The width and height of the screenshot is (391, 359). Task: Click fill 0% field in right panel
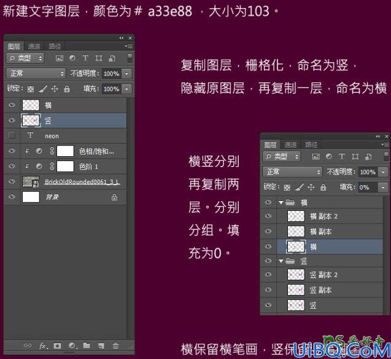[x=368, y=187]
